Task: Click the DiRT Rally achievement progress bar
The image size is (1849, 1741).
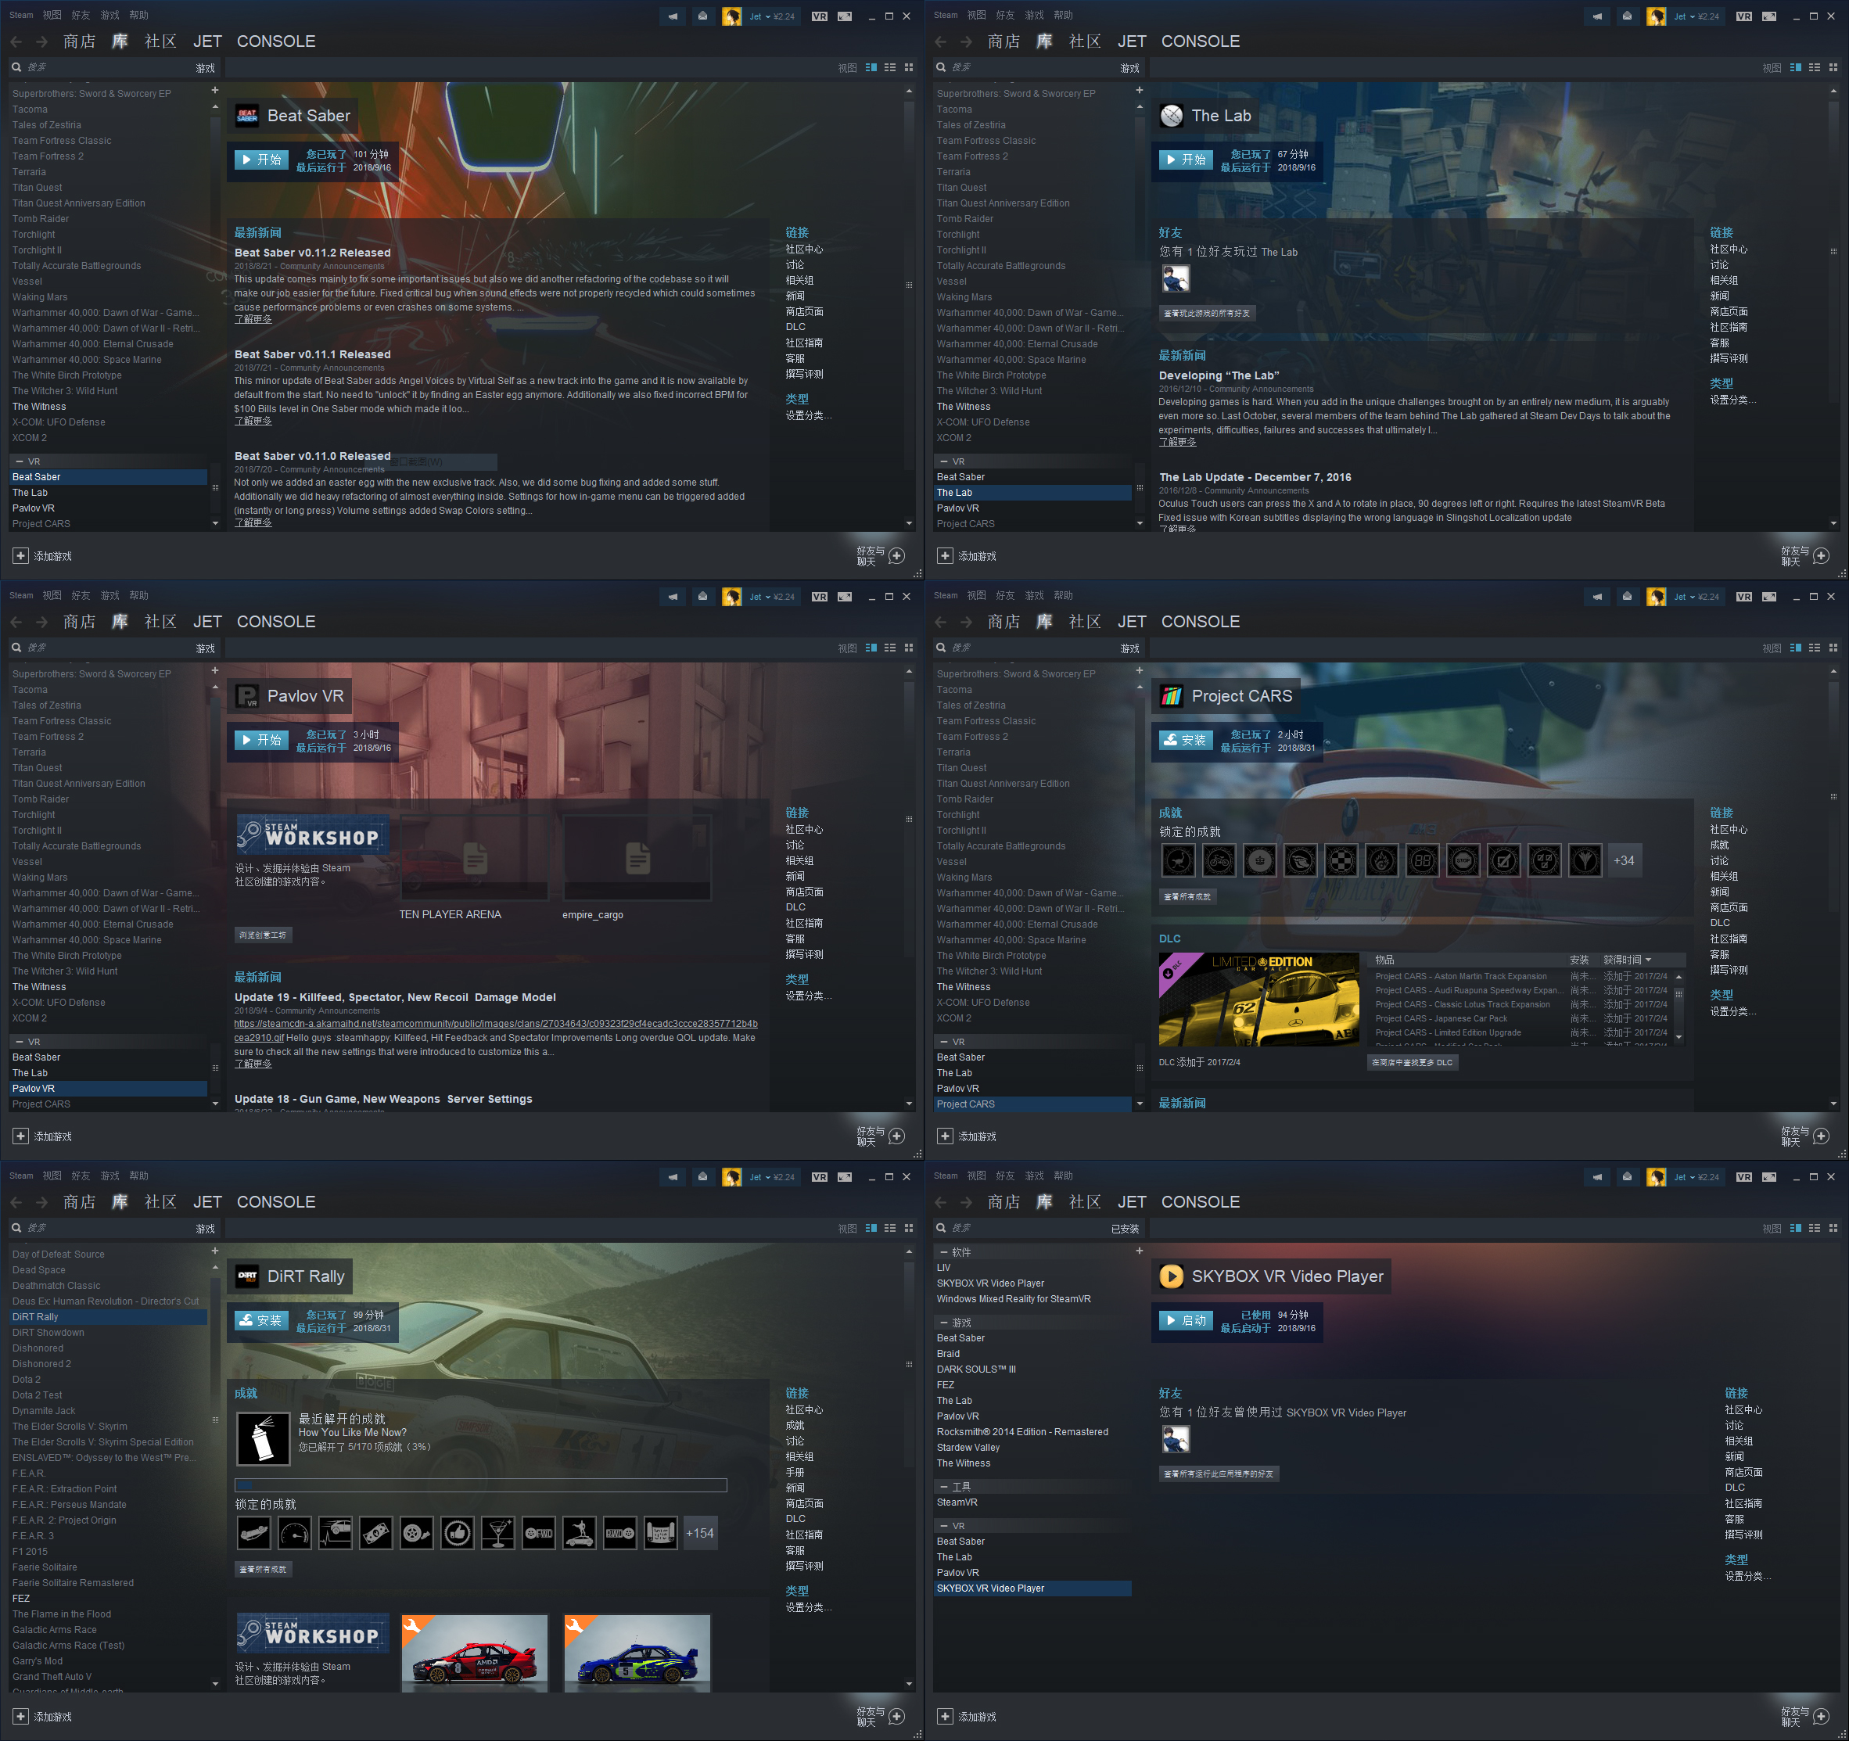Action: tap(480, 1485)
